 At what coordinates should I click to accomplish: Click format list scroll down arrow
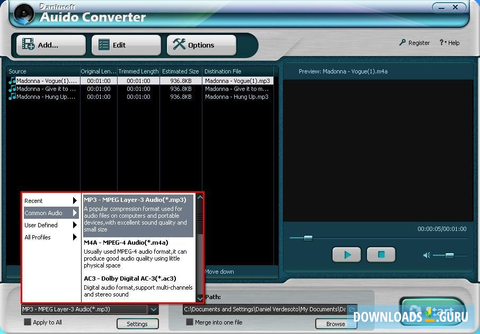click(200, 298)
